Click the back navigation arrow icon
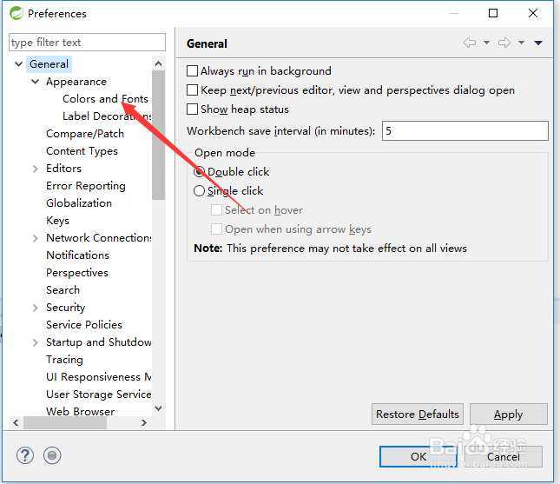This screenshot has width=560, height=484. click(470, 43)
